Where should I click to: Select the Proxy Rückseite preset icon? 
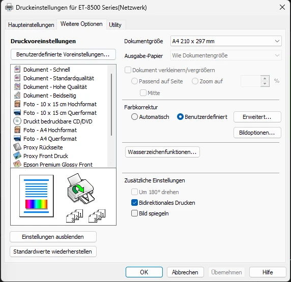coord(17,147)
